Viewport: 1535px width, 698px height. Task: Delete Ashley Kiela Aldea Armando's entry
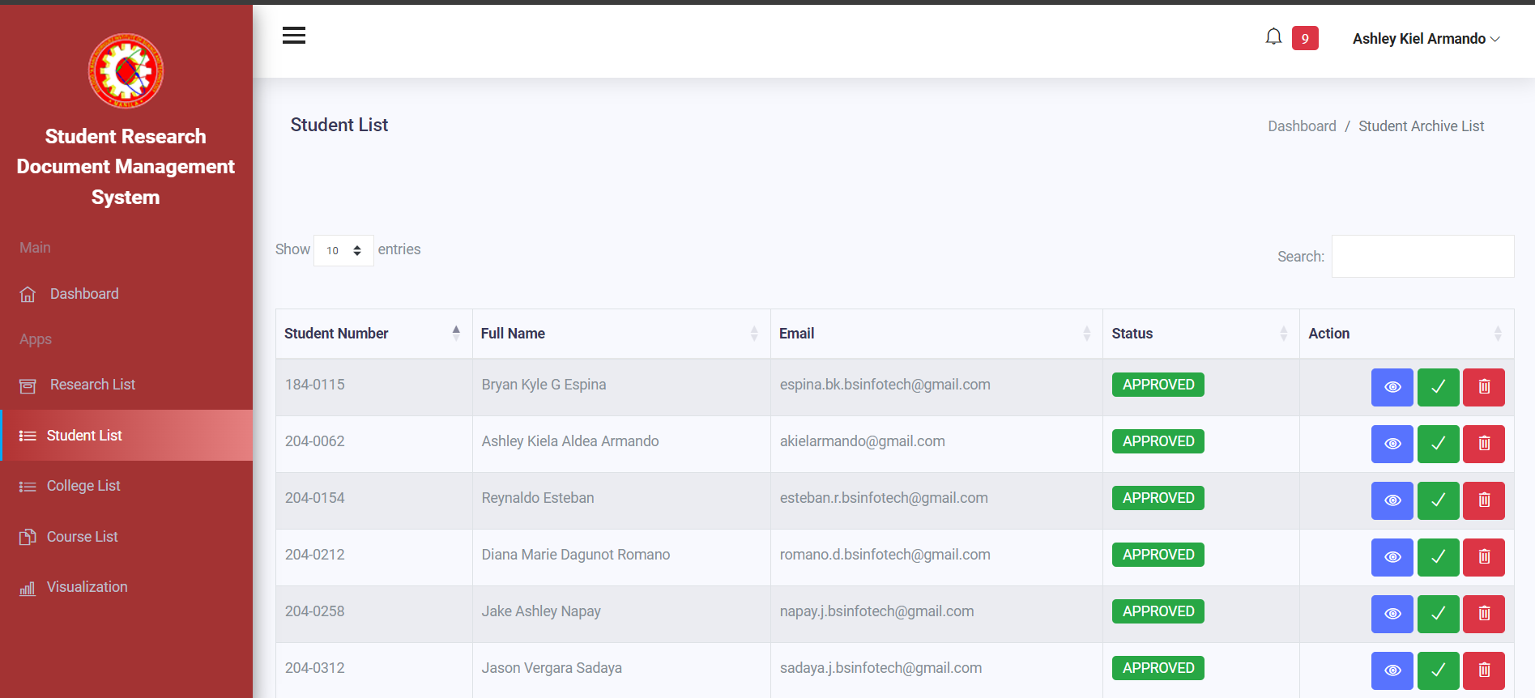(1484, 444)
